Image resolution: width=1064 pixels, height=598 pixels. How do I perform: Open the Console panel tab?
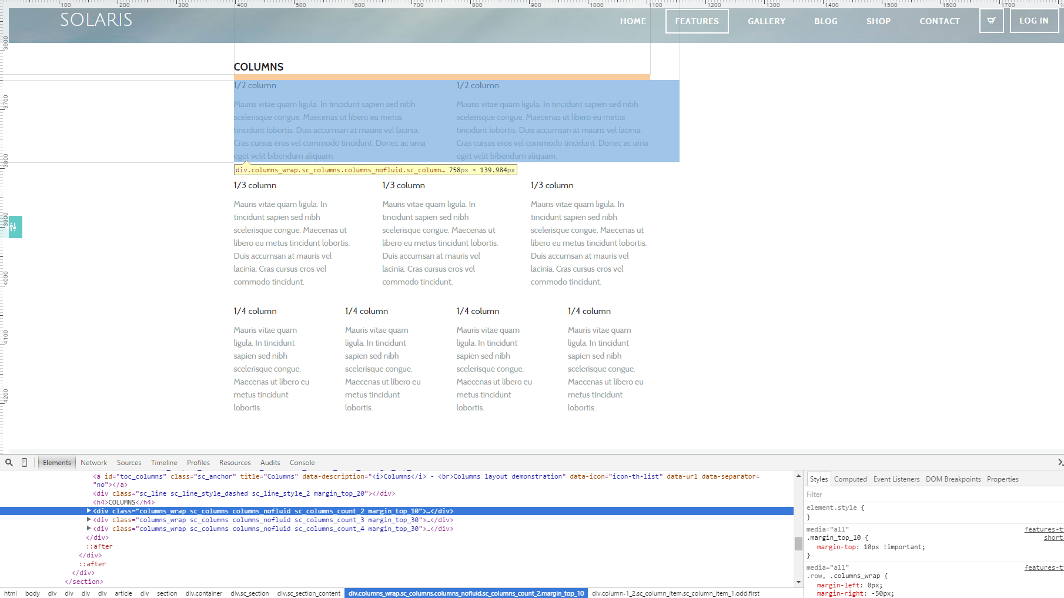302,463
